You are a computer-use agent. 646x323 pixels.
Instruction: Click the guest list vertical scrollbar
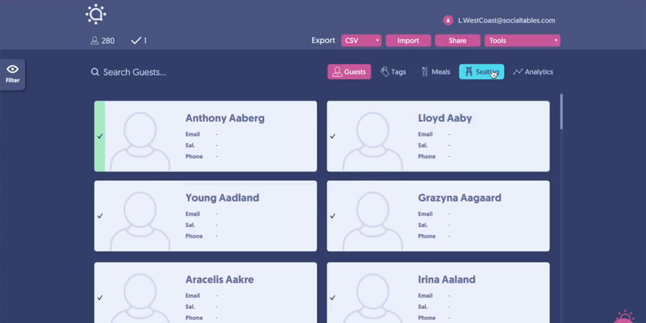pyautogui.click(x=561, y=112)
